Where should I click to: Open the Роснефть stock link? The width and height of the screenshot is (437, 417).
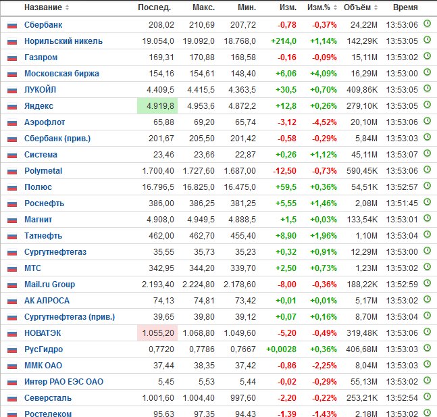point(44,203)
